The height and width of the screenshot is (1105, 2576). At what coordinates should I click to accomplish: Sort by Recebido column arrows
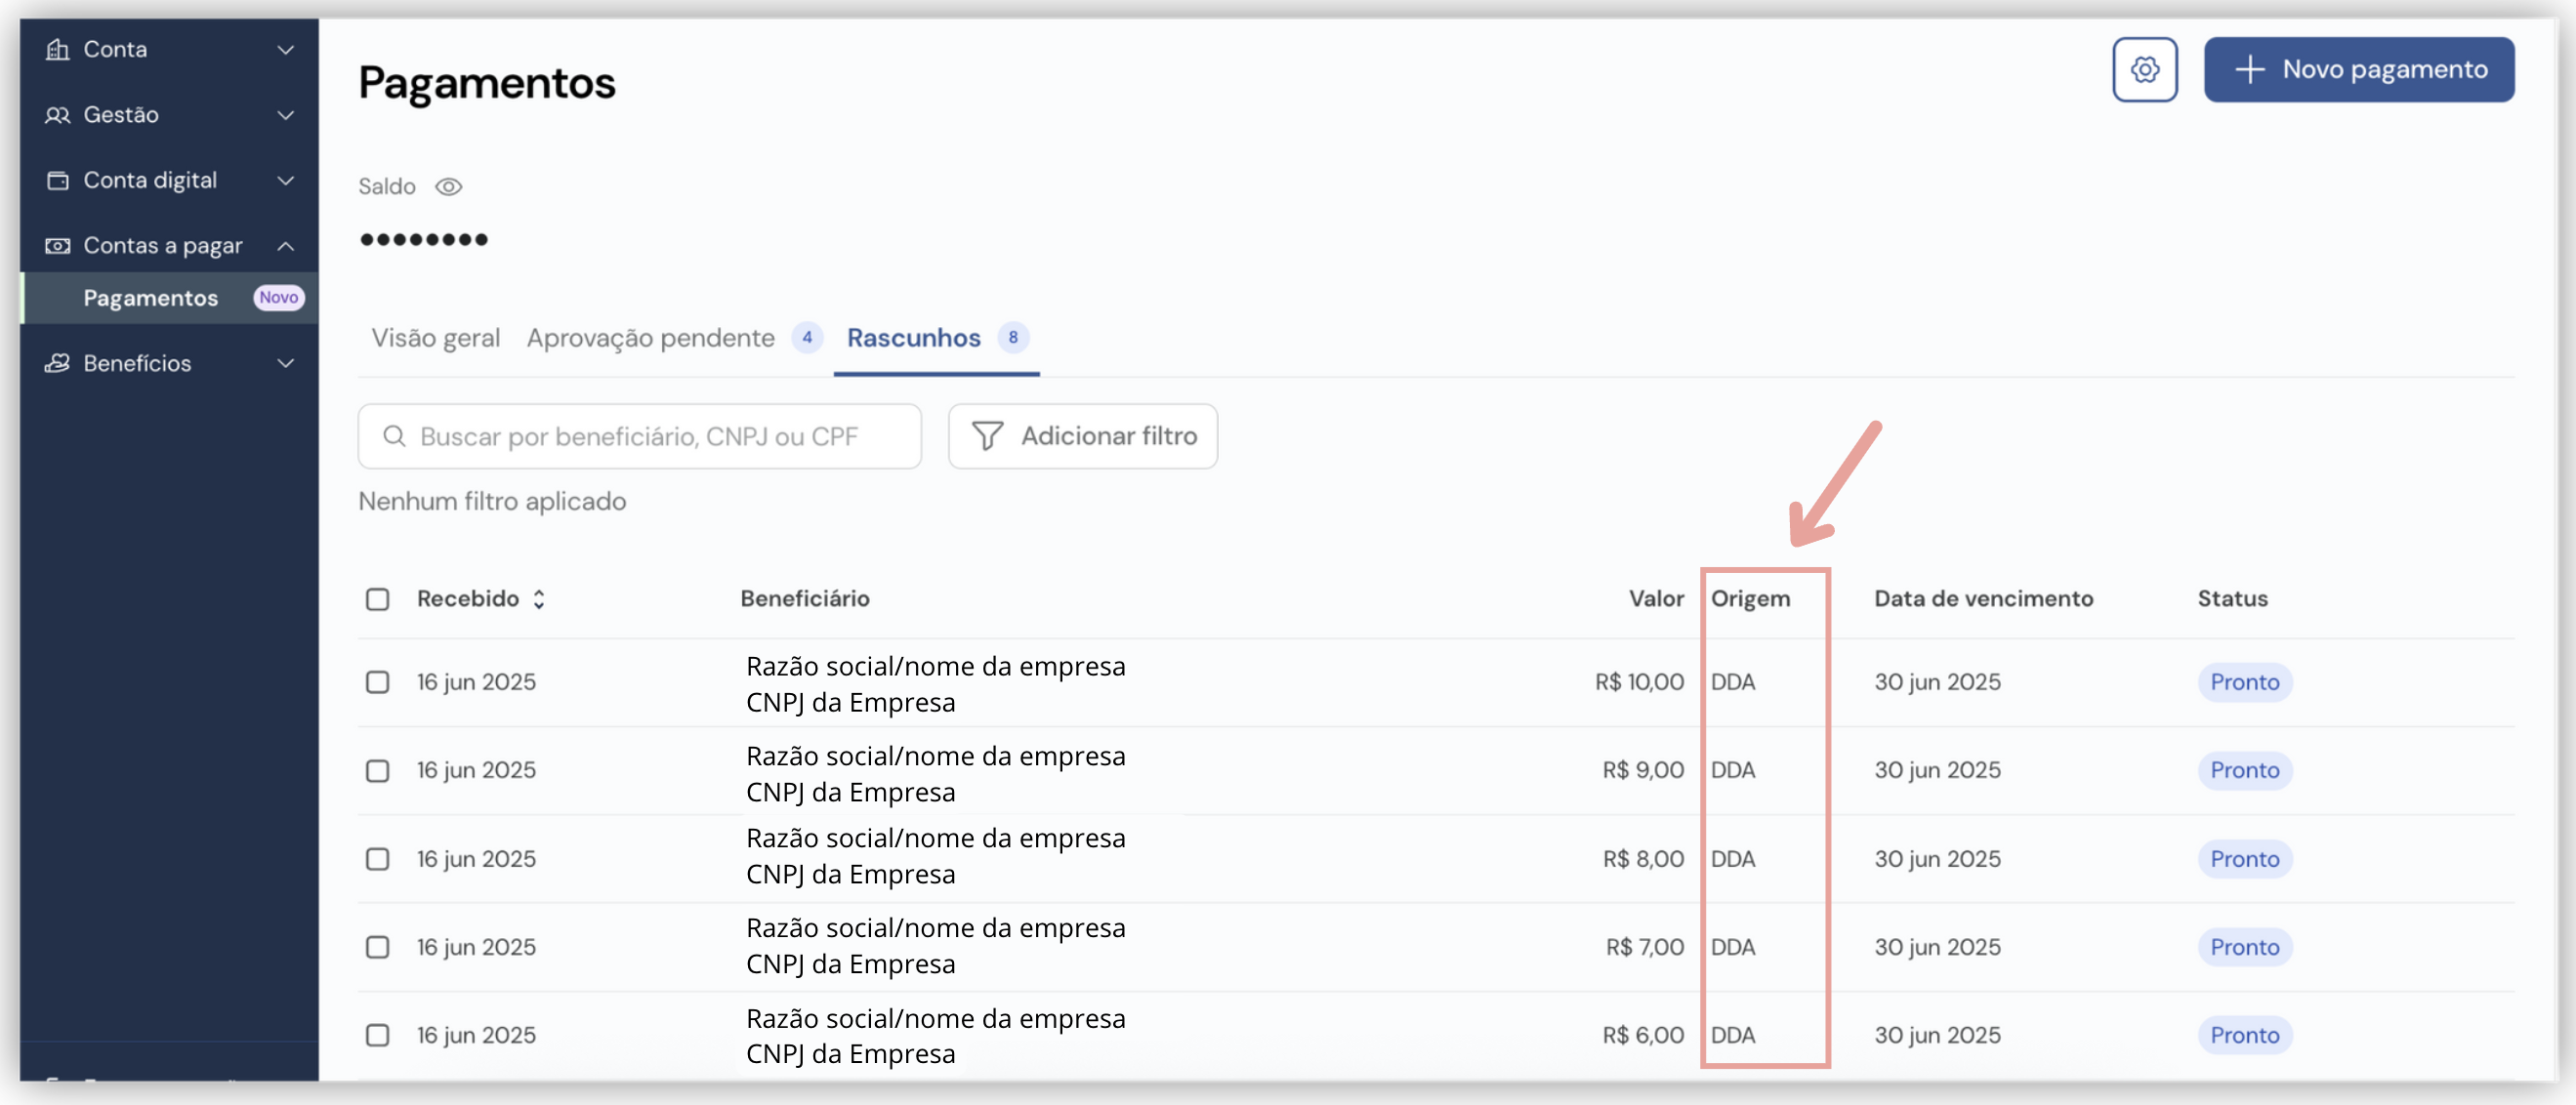click(x=539, y=599)
